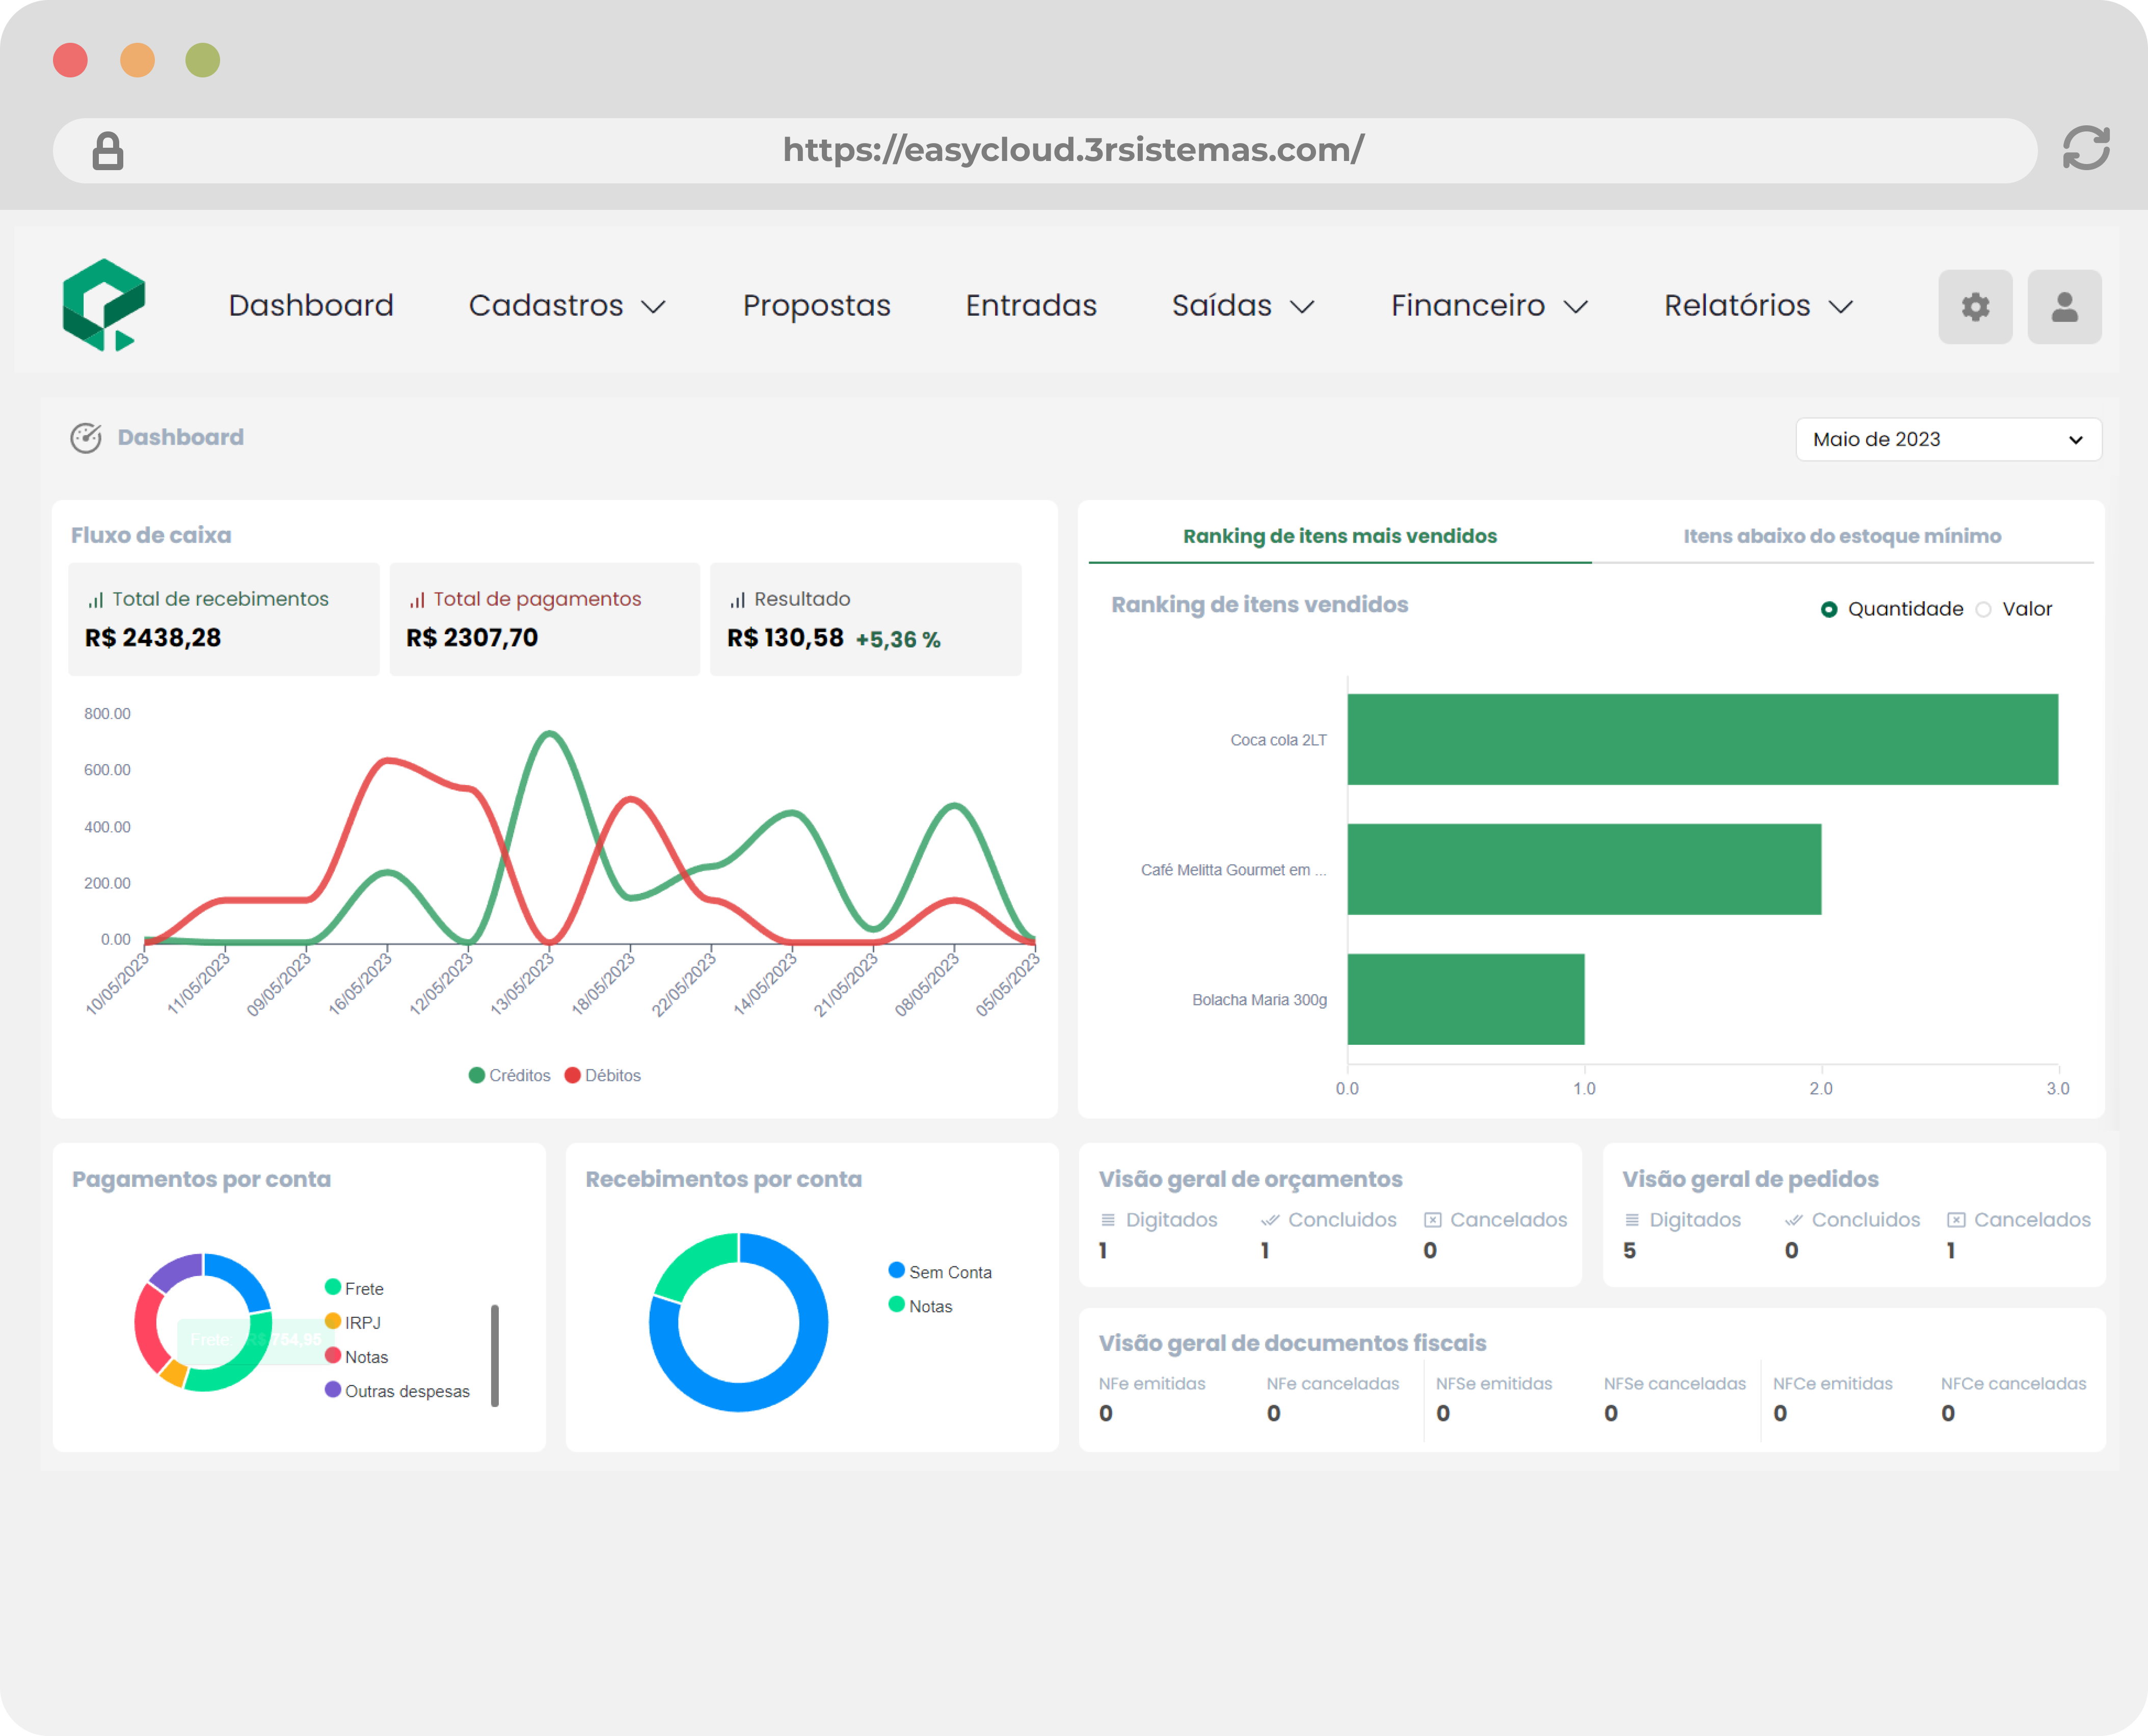Click list icon beside pedidos Digitados

coord(1632,1220)
